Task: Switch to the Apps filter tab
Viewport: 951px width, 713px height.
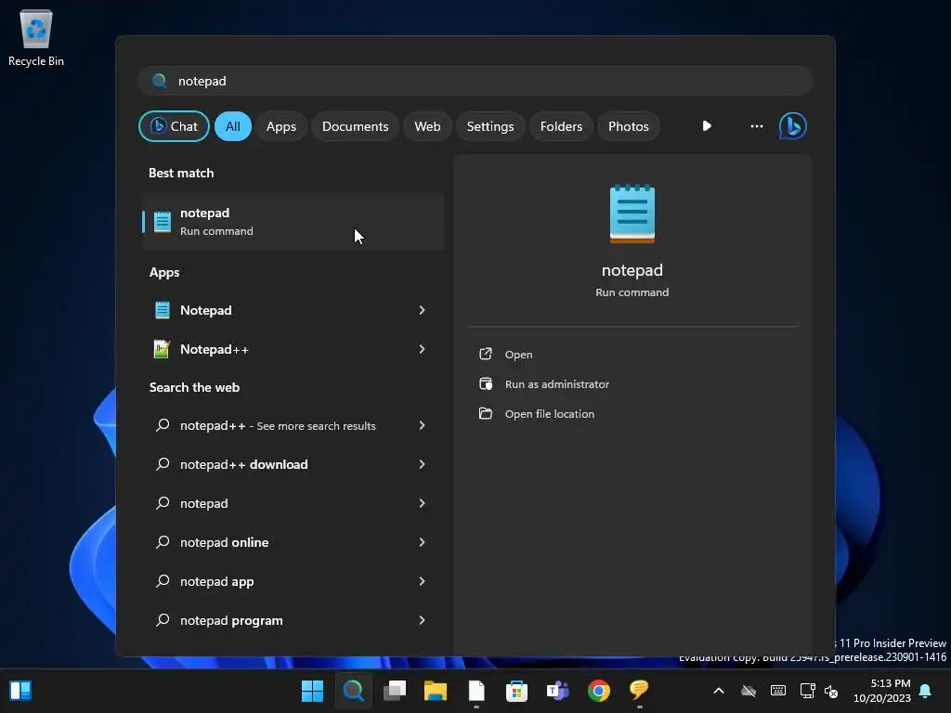Action: (280, 126)
